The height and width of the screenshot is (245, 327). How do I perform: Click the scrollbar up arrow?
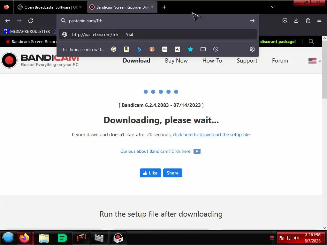(324, 38)
